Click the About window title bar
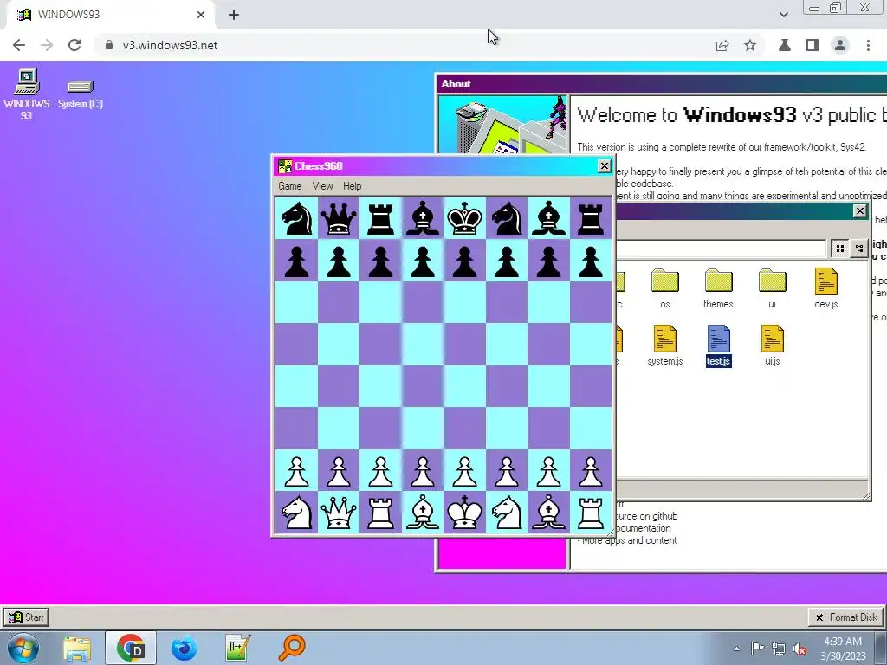This screenshot has height=665, width=887. [x=662, y=84]
